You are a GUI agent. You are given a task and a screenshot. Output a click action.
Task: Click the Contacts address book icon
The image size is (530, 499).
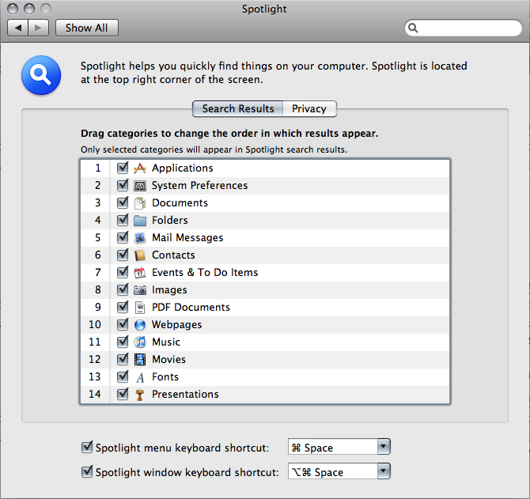139,255
